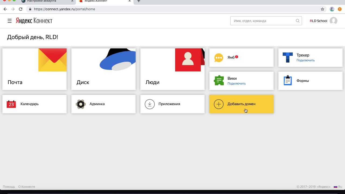
Task: Open the user avatar icon
Action: 333,21
